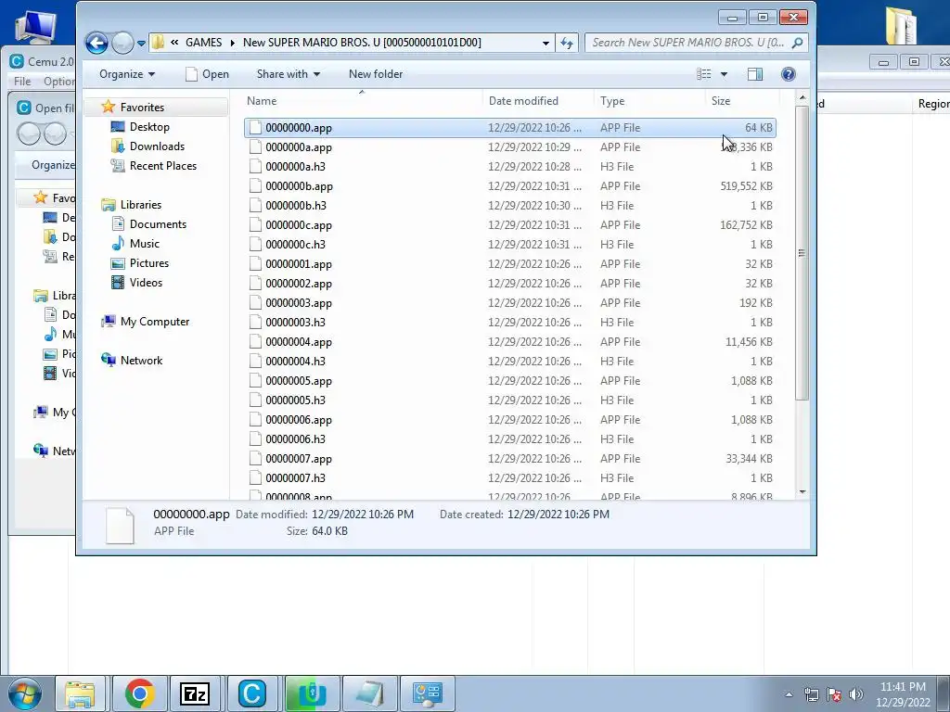
Task: Select file 00000005.h3
Action: click(x=510, y=400)
